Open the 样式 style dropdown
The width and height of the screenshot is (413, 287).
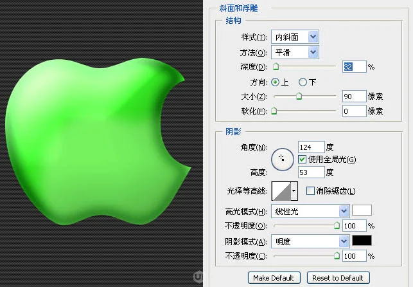pyautogui.click(x=295, y=37)
